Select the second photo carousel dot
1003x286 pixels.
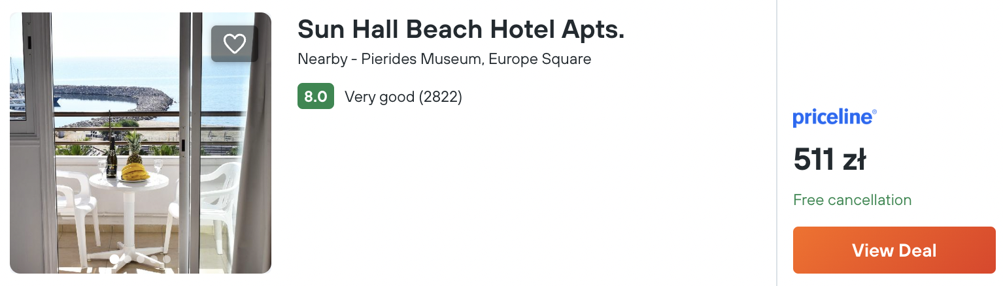[x=127, y=259]
